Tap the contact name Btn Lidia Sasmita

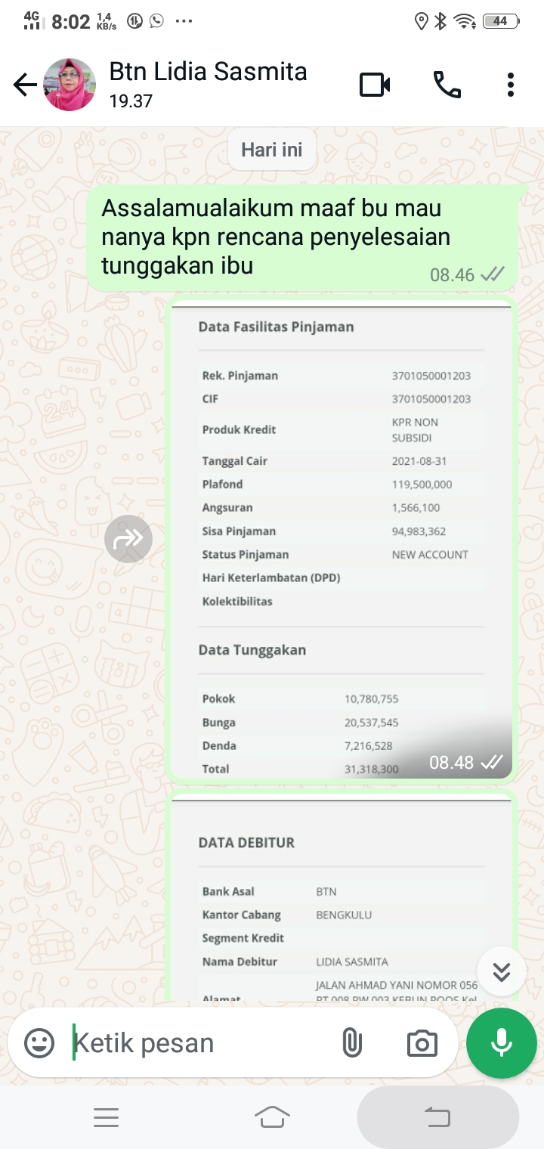pyautogui.click(x=209, y=71)
